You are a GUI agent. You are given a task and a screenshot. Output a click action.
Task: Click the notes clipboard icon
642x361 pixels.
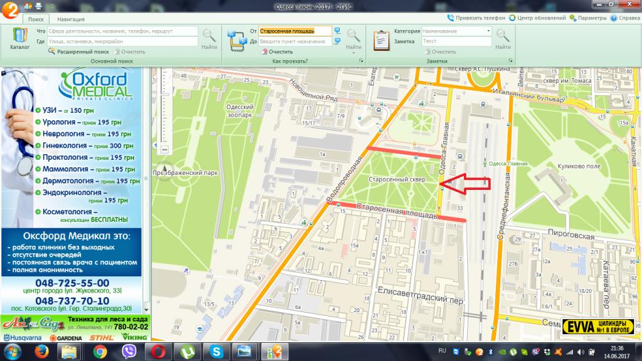point(381,39)
